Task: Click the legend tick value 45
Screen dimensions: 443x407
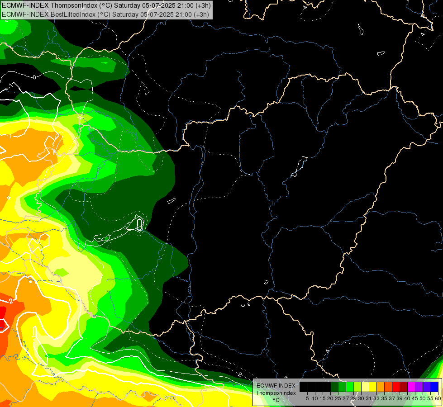Action: pos(415,398)
